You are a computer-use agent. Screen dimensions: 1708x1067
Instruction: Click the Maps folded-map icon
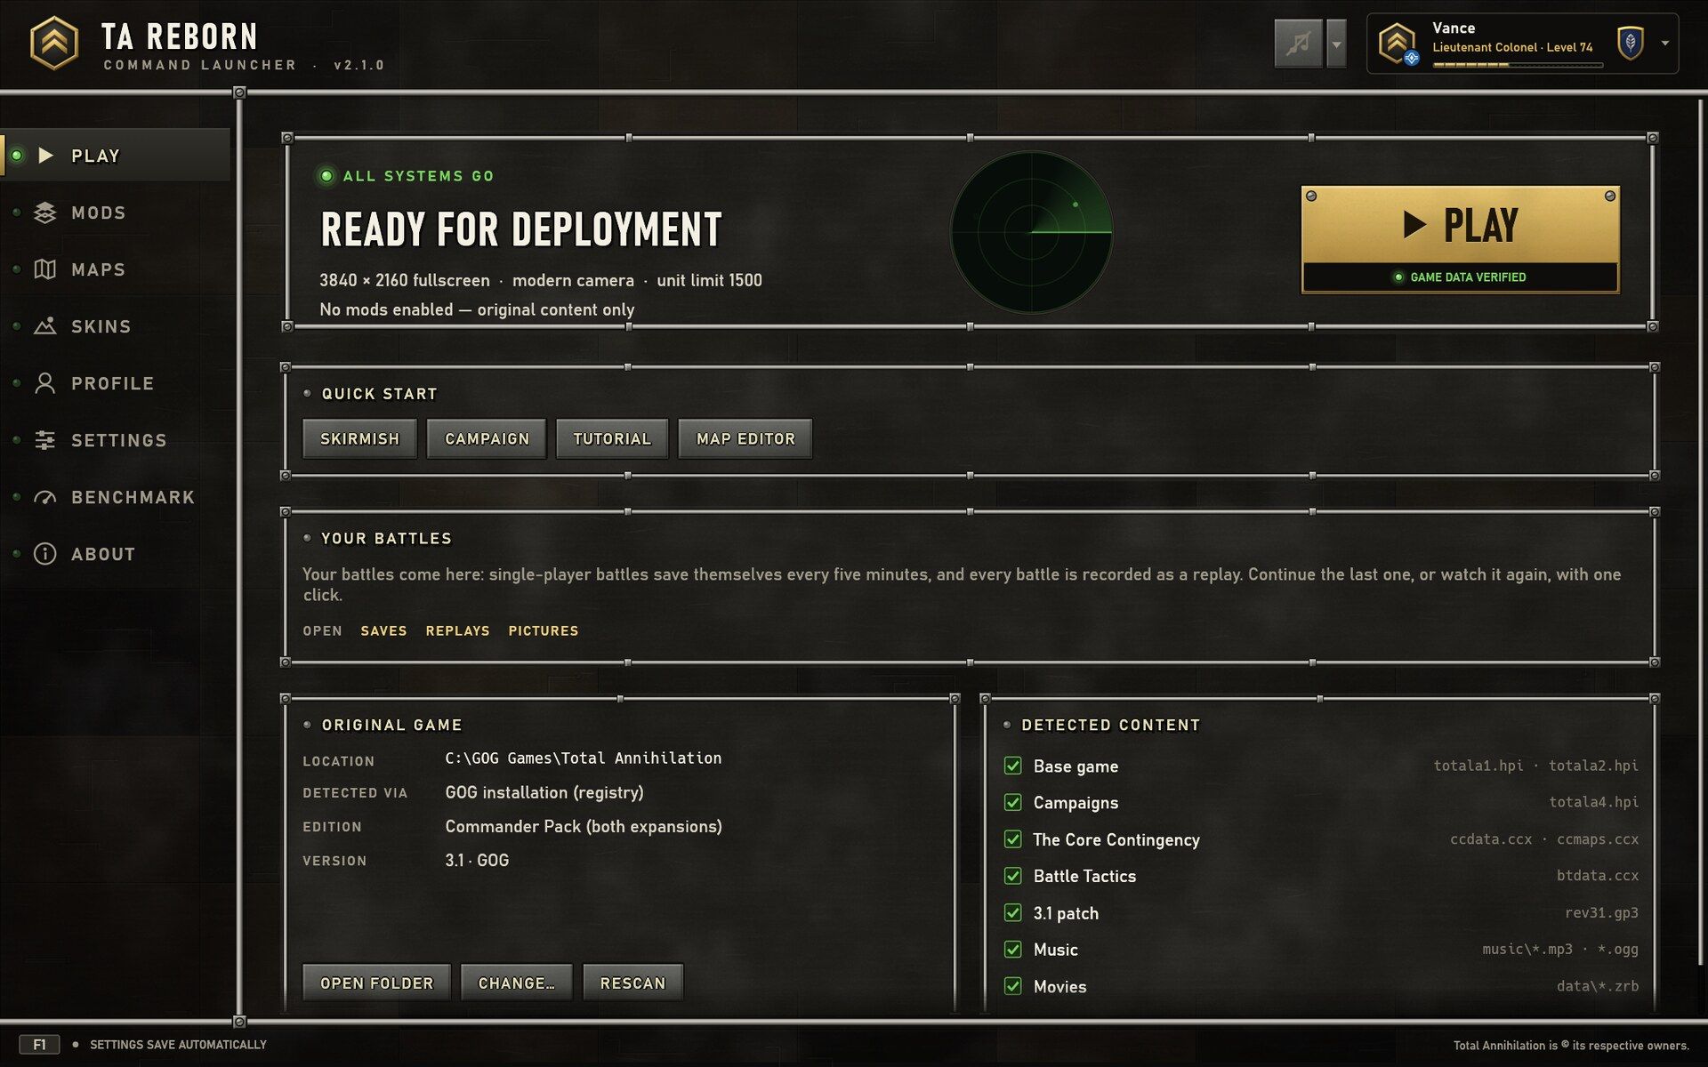point(45,269)
